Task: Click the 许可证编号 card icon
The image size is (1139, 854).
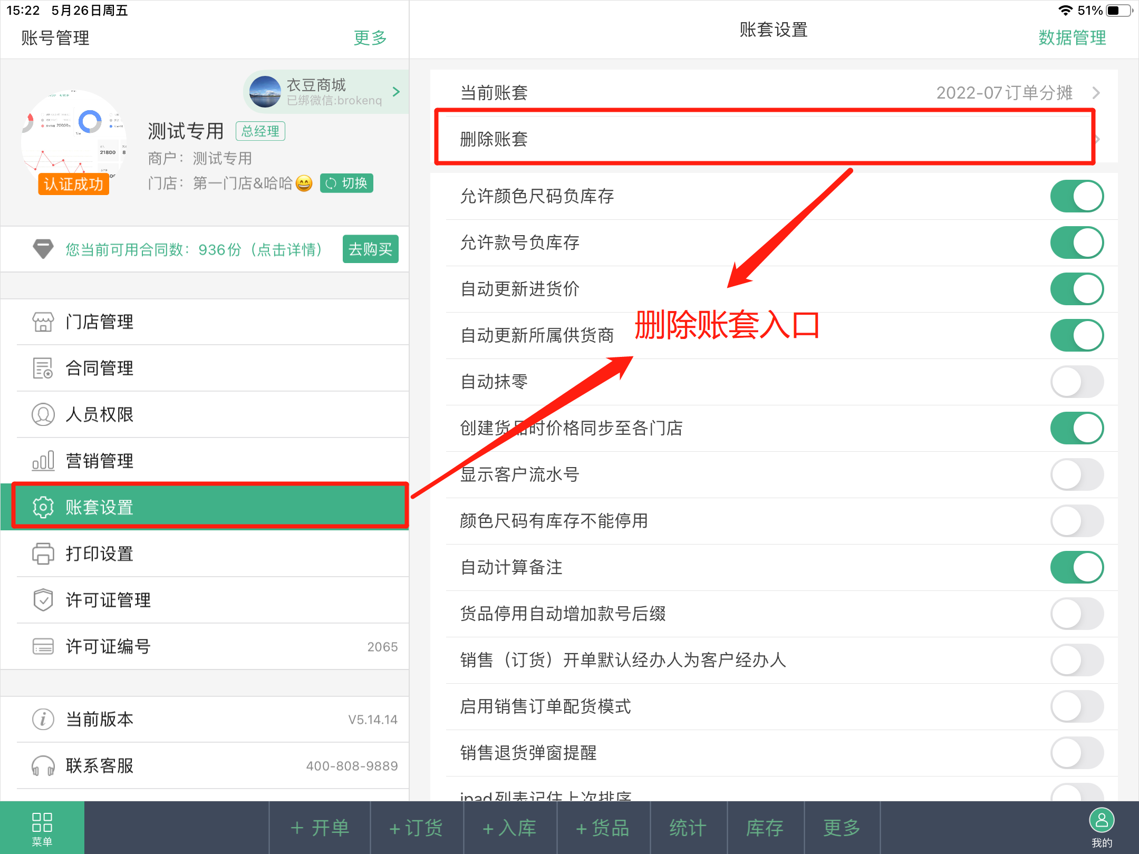Action: 43,646
